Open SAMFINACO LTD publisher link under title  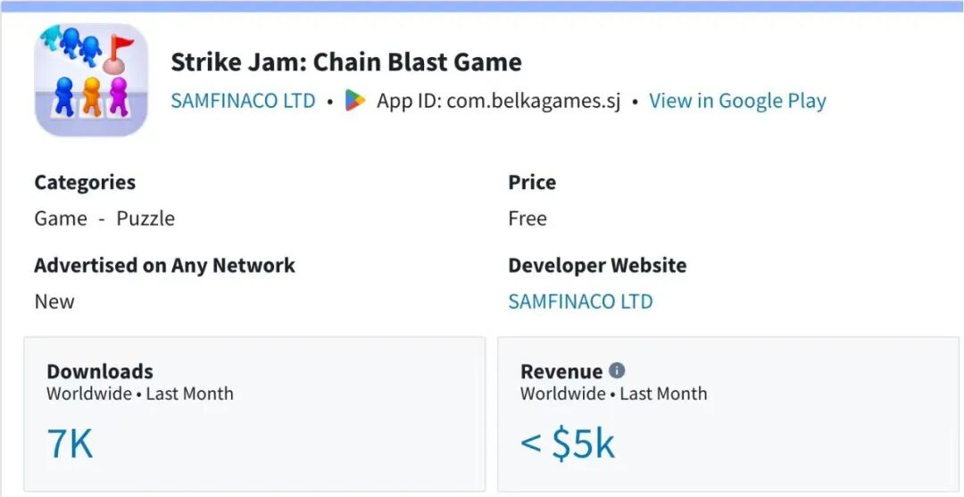click(x=243, y=101)
